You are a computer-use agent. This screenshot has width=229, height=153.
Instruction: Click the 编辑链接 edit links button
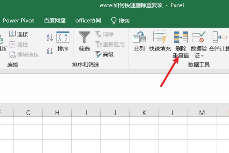point(24,54)
